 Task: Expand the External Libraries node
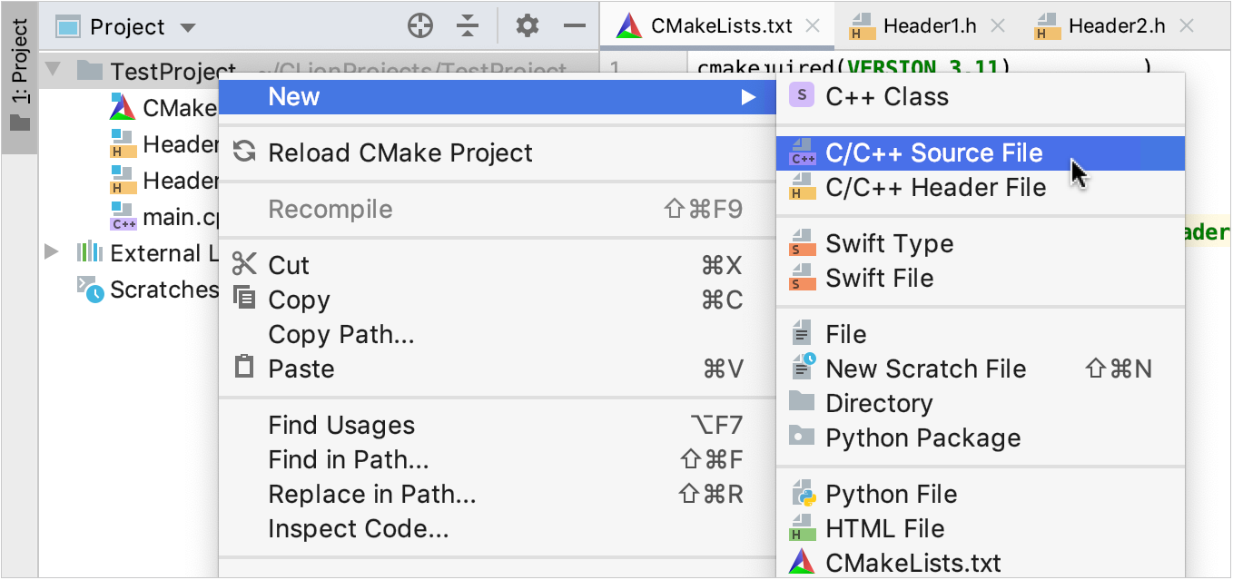pyautogui.click(x=51, y=253)
